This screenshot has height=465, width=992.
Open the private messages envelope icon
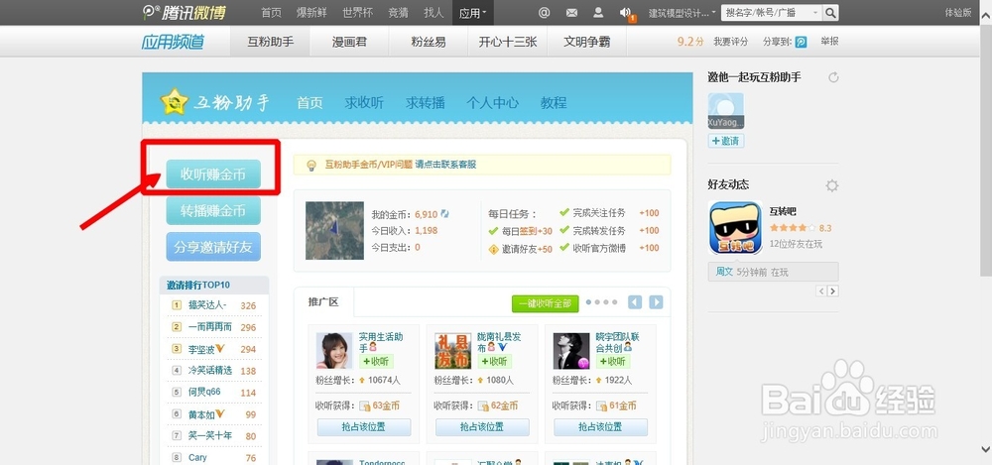(x=571, y=13)
